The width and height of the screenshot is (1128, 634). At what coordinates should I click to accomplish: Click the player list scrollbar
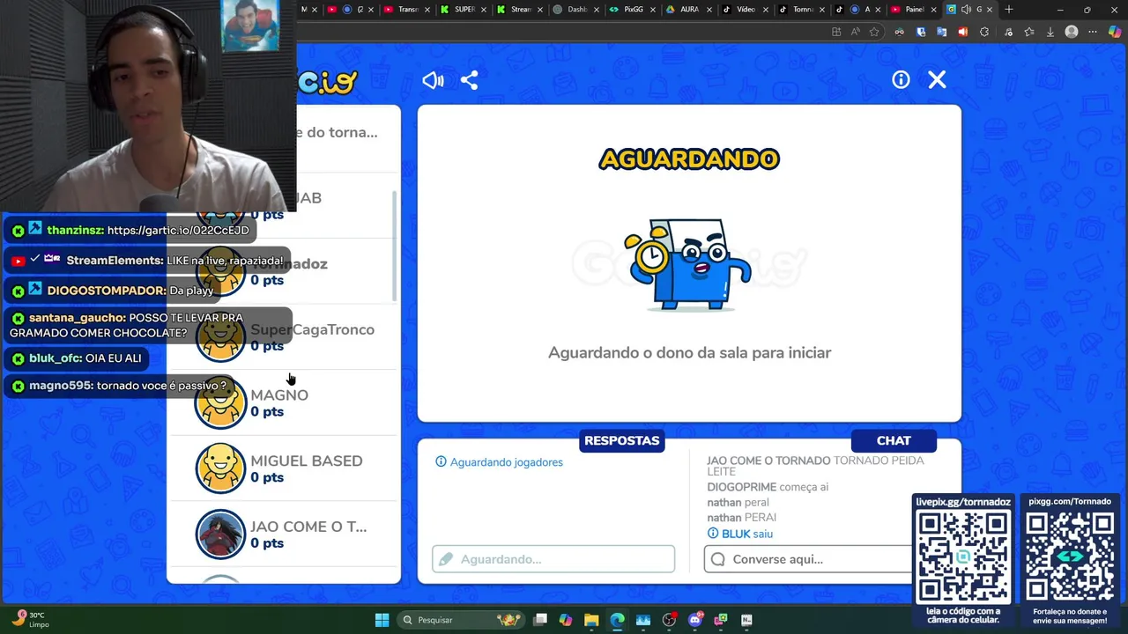(x=394, y=247)
